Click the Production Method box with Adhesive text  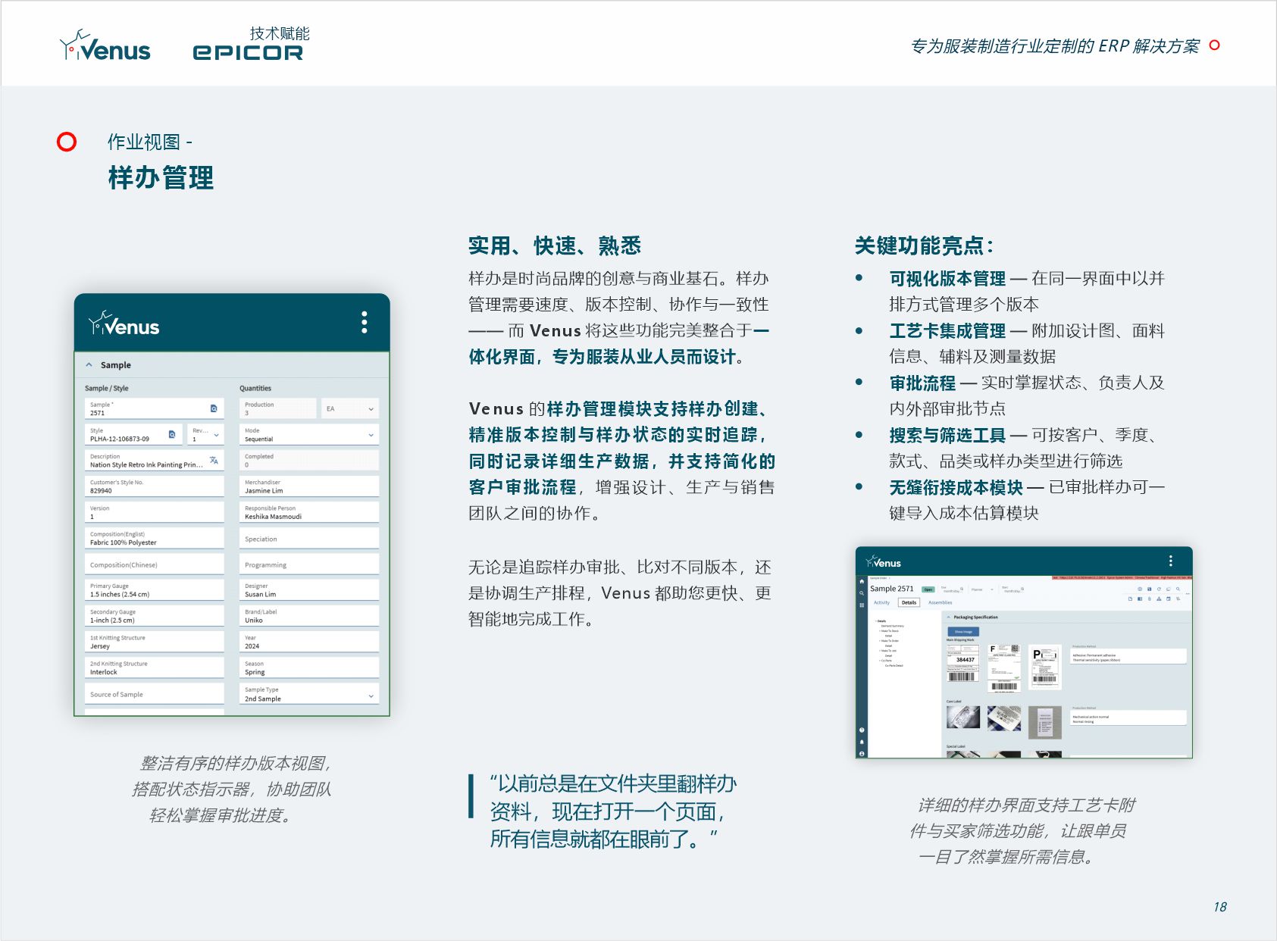tap(1128, 656)
